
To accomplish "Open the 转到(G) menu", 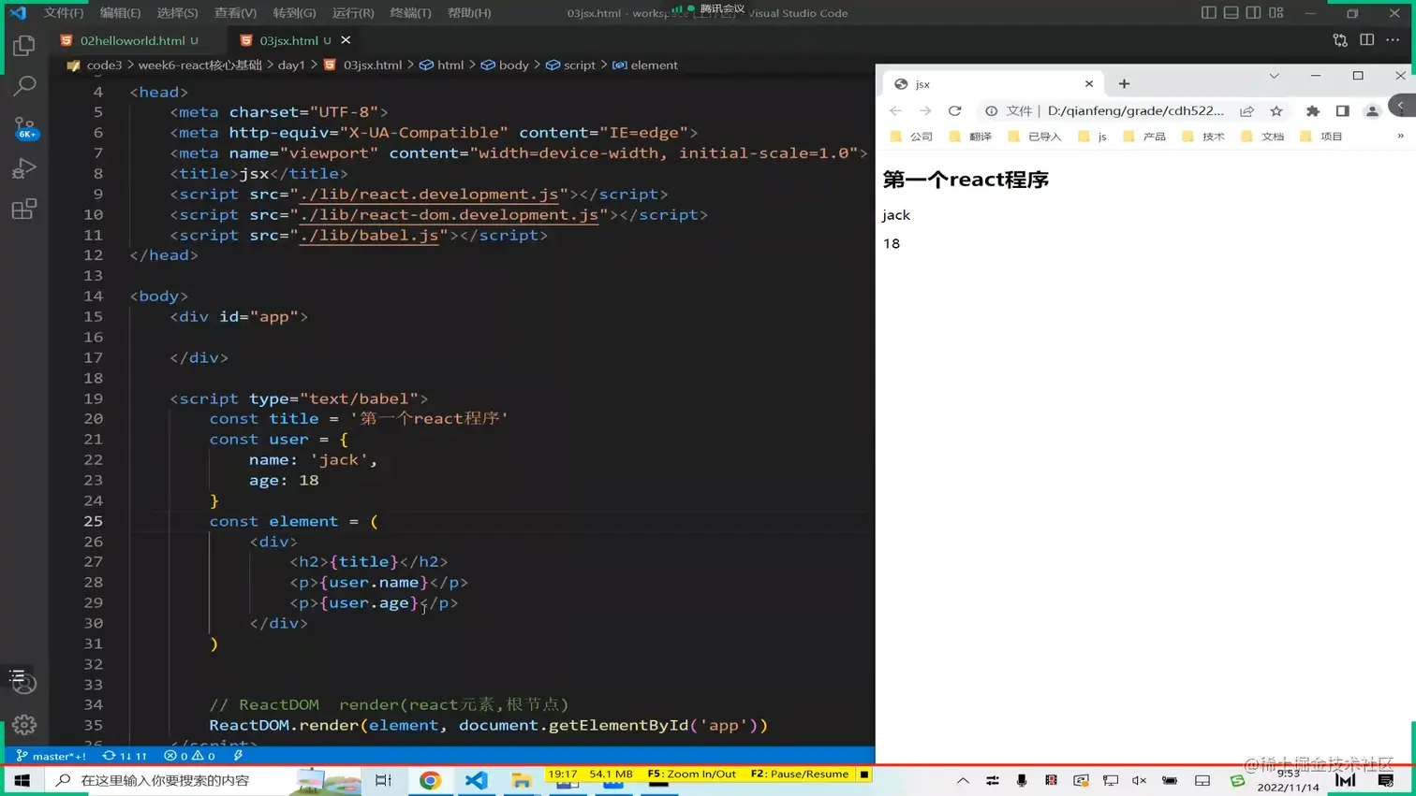I will [x=294, y=13].
